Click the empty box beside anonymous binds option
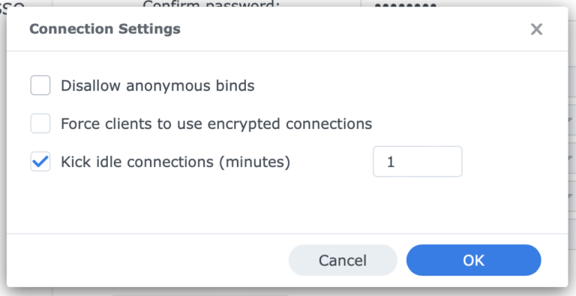Screen dimensions: 576x296 pos(40,85)
